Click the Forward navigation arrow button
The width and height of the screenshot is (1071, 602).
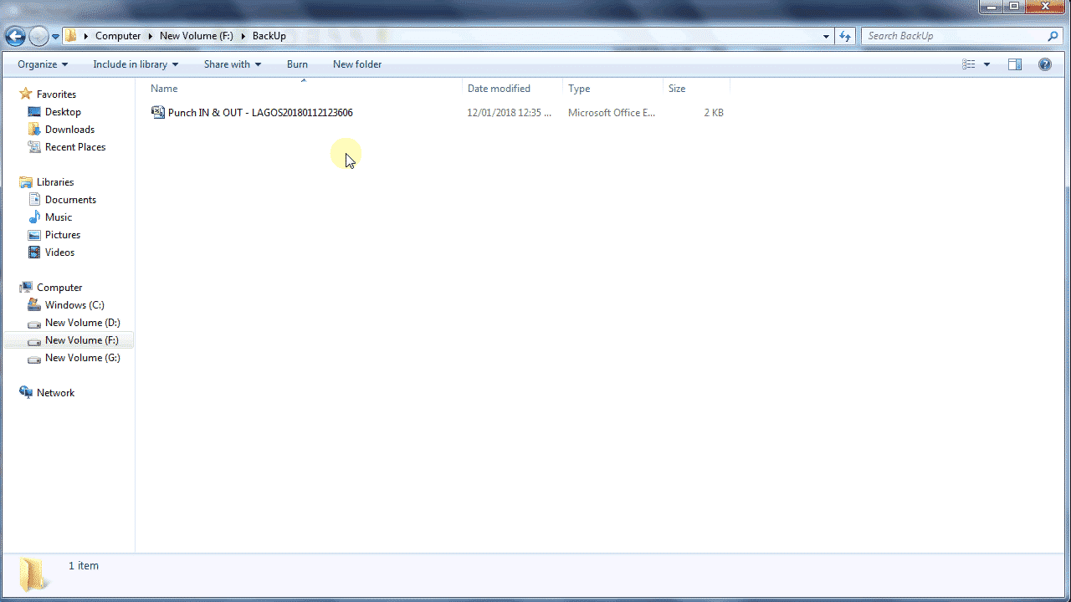38,36
